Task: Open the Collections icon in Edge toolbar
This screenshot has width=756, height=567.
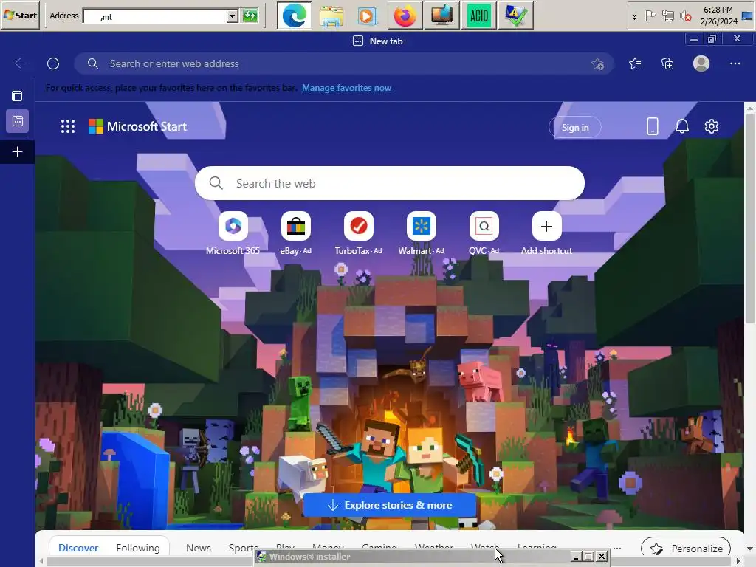Action: pyautogui.click(x=667, y=63)
